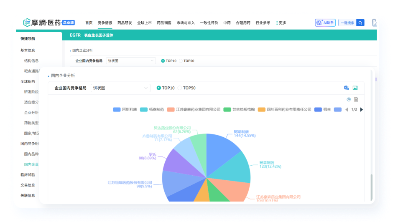Export data with the Excel icon

(x=346, y=88)
